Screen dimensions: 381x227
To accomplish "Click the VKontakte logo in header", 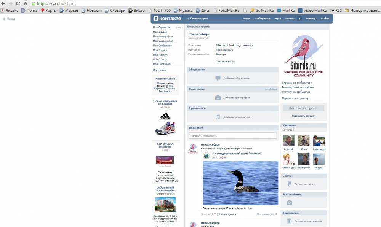I will tap(167, 19).
